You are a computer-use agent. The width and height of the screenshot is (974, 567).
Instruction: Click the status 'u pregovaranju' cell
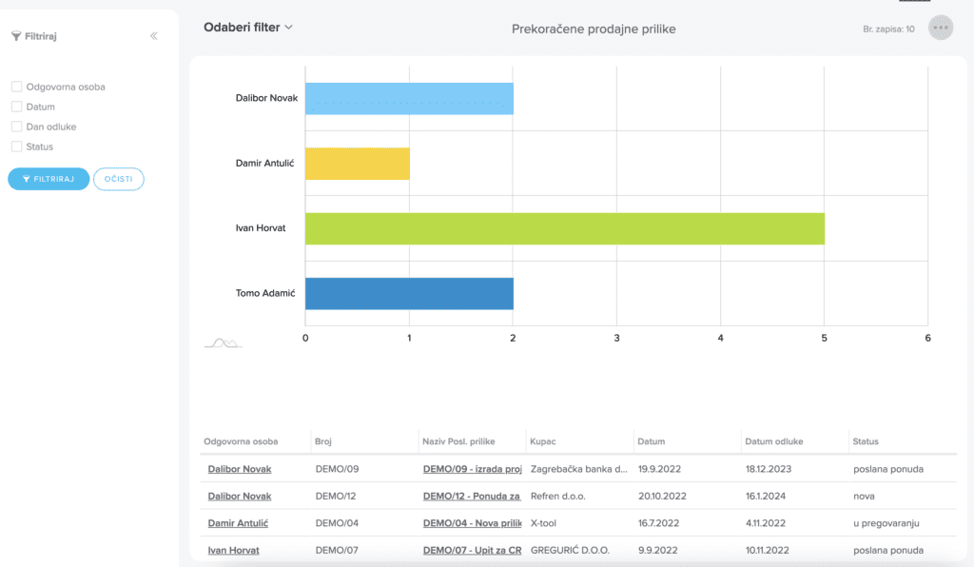[x=886, y=523]
